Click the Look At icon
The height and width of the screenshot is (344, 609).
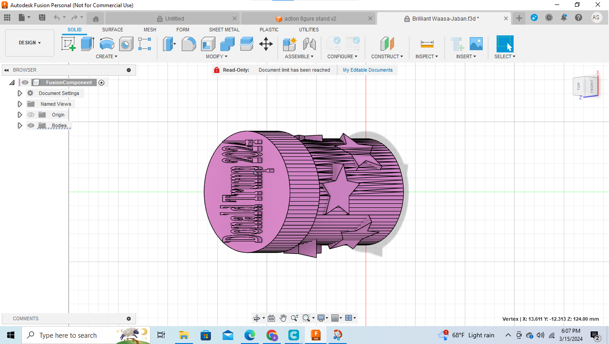pyautogui.click(x=271, y=318)
